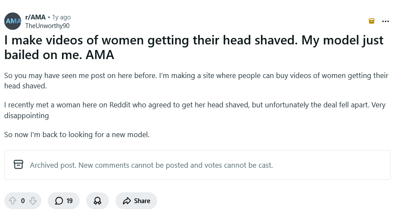The height and width of the screenshot is (213, 394).
Task: Upvote the post
Action: click(x=12, y=200)
